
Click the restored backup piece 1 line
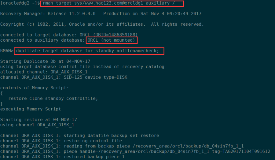tap(62, 157)
